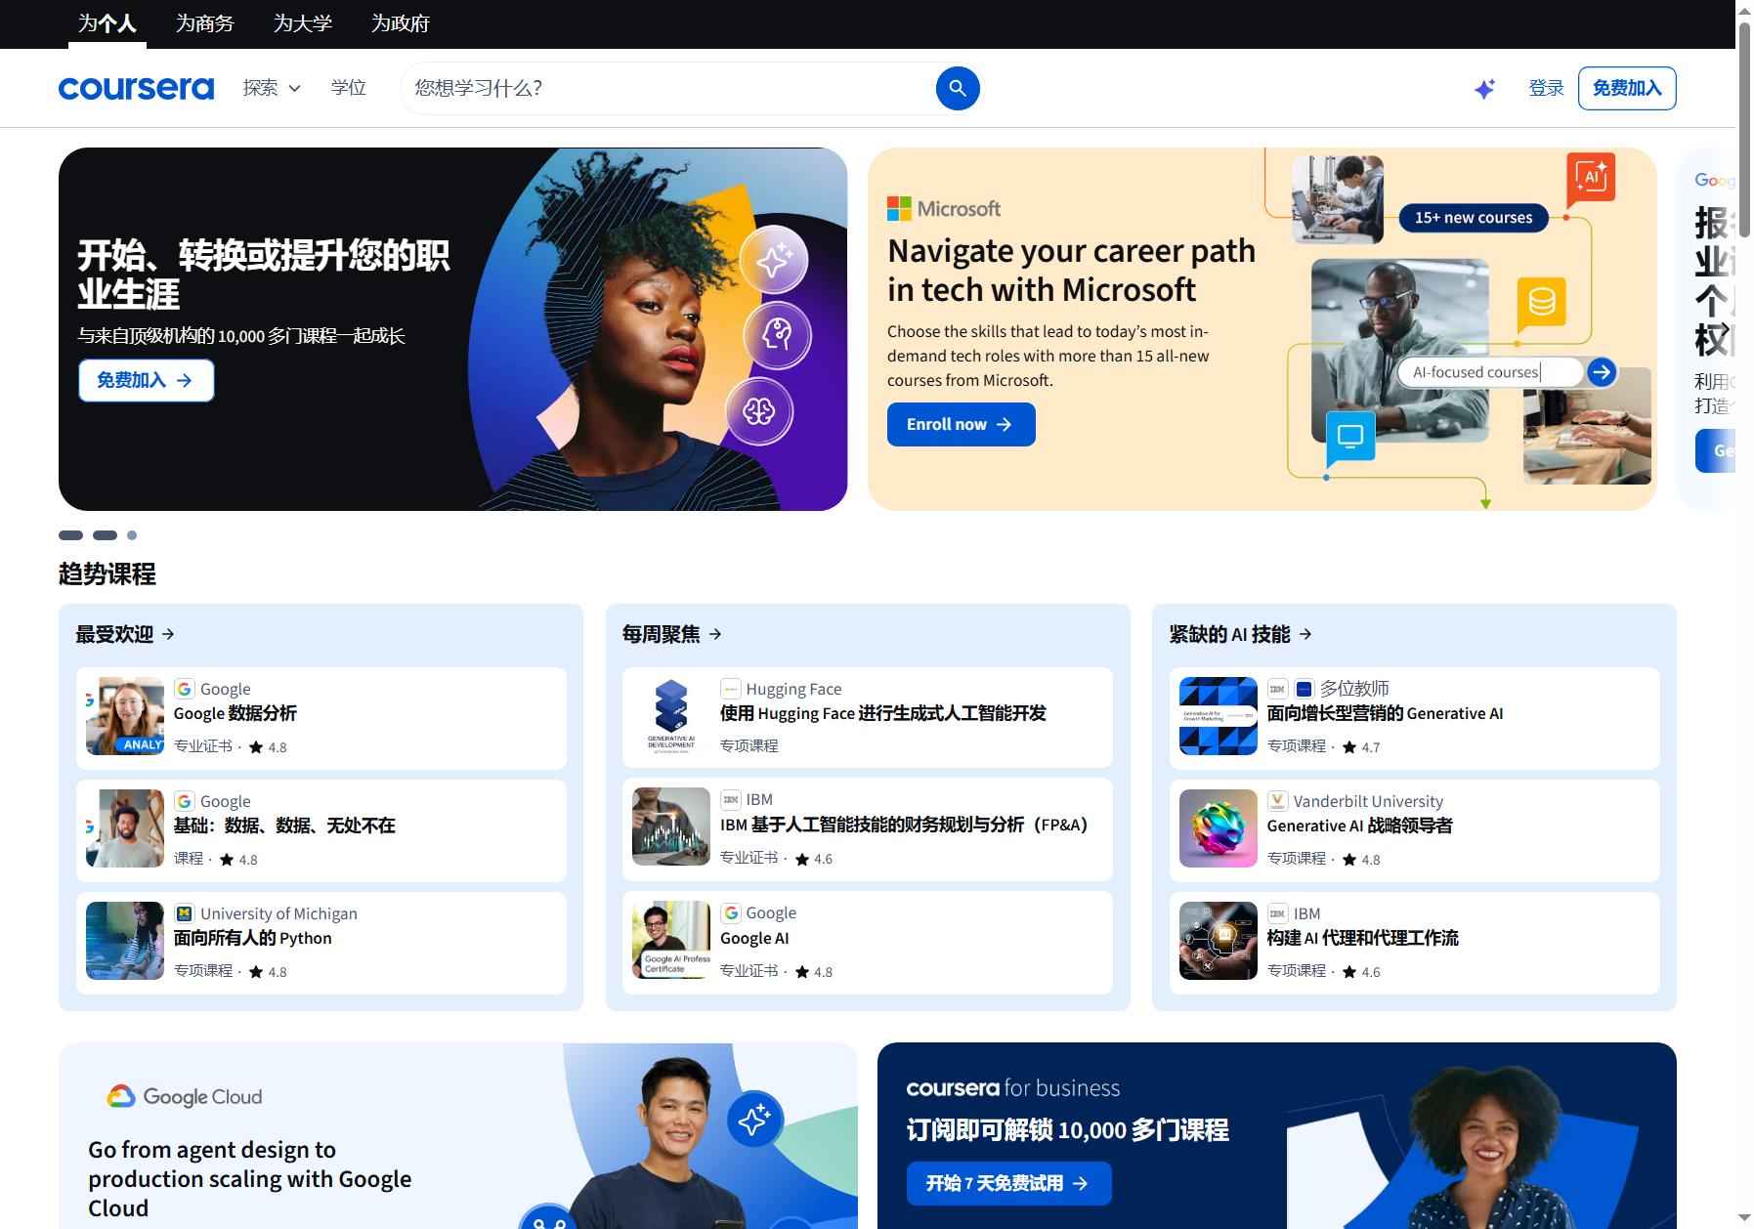Open the 学位 degrees link
Screen dimensions: 1754x1229
click(x=348, y=88)
